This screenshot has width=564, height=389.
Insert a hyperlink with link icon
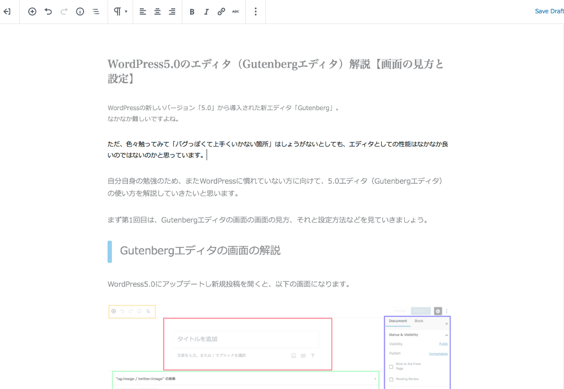(221, 11)
